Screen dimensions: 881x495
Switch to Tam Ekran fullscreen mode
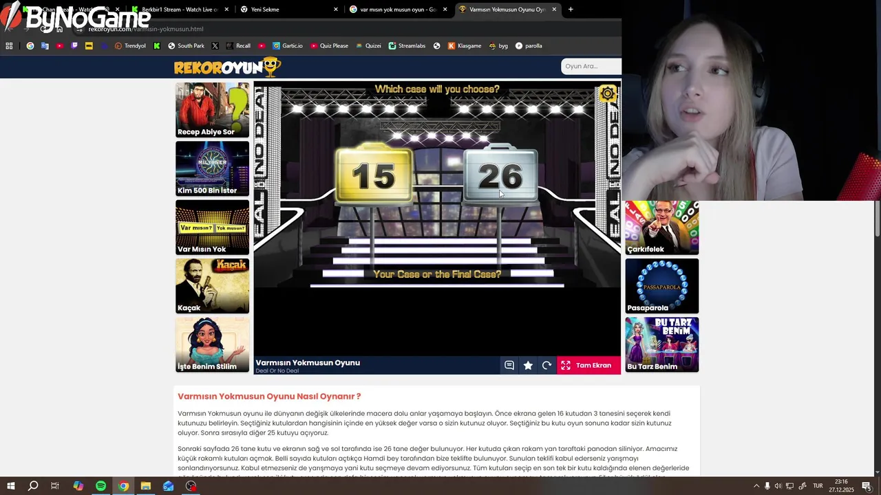(588, 366)
